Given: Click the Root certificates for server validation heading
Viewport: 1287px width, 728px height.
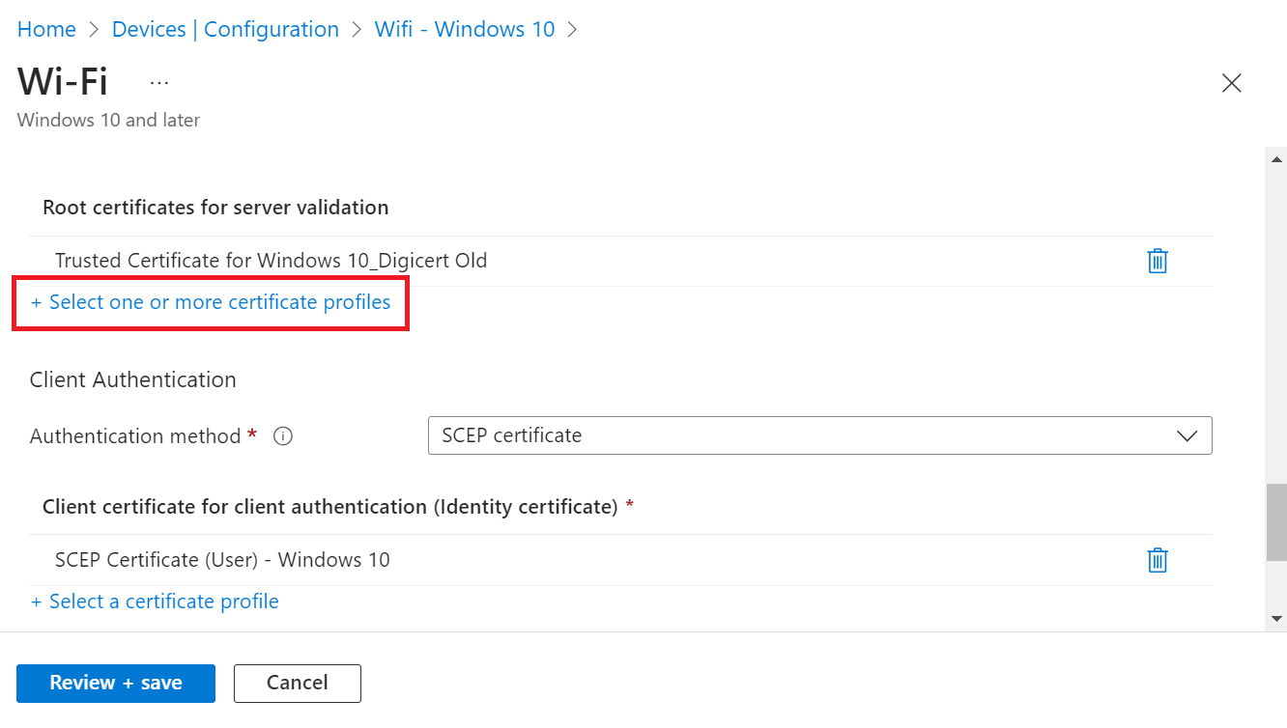Looking at the screenshot, I should coord(215,208).
